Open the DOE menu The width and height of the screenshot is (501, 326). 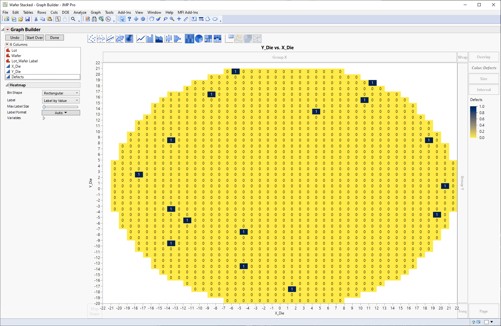click(x=65, y=12)
